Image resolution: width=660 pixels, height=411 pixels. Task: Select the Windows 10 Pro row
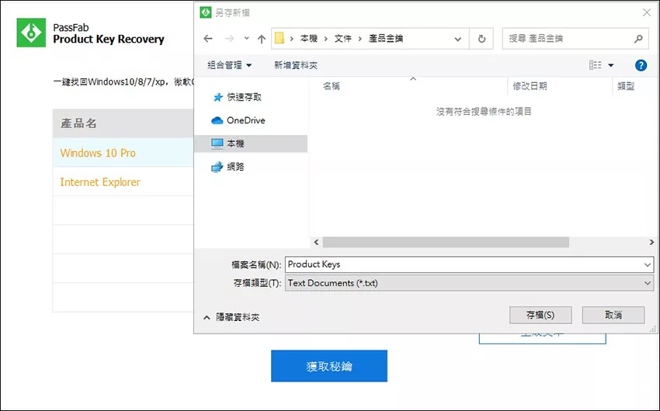coord(123,153)
